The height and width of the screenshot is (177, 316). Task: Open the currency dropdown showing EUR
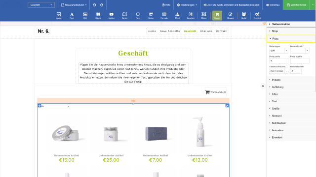[x=278, y=51]
